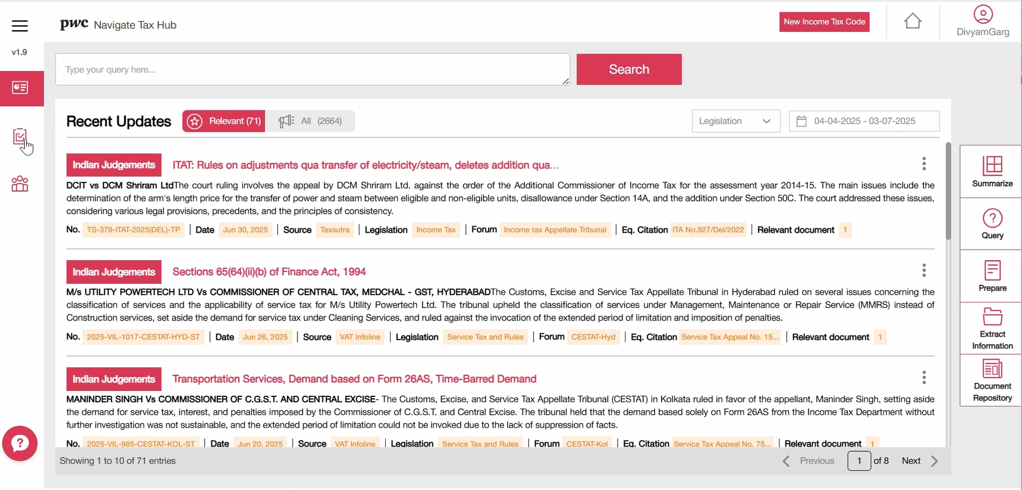Click 'Showing 1 to 10 of 71 entries' text
The image size is (1022, 490).
pos(117,461)
